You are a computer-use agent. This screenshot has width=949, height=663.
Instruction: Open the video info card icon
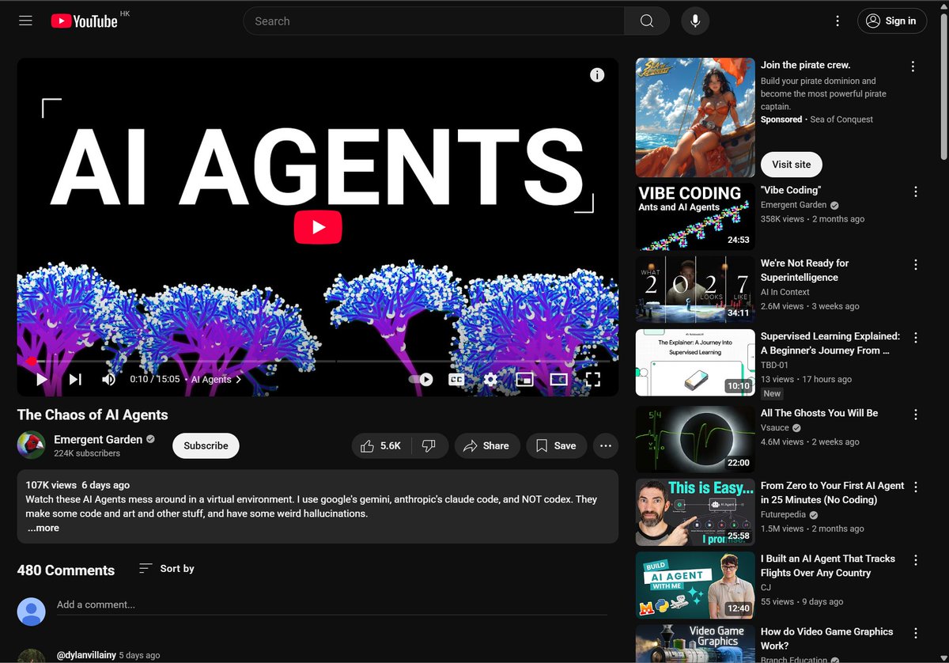(x=597, y=75)
